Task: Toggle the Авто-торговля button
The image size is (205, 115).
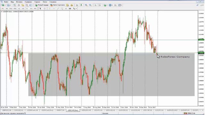Action: (57, 5)
